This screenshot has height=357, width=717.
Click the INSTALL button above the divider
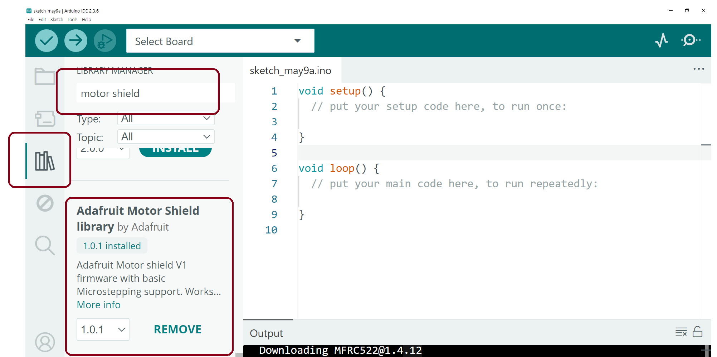(175, 152)
